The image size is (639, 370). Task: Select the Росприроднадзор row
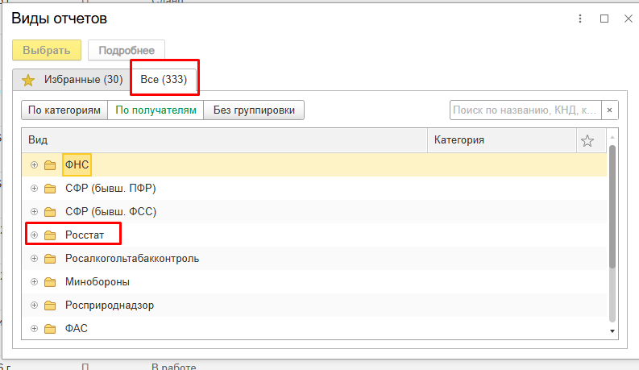(314, 306)
